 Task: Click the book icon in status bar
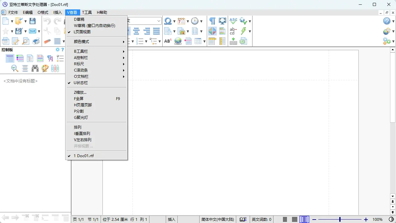tap(243, 219)
